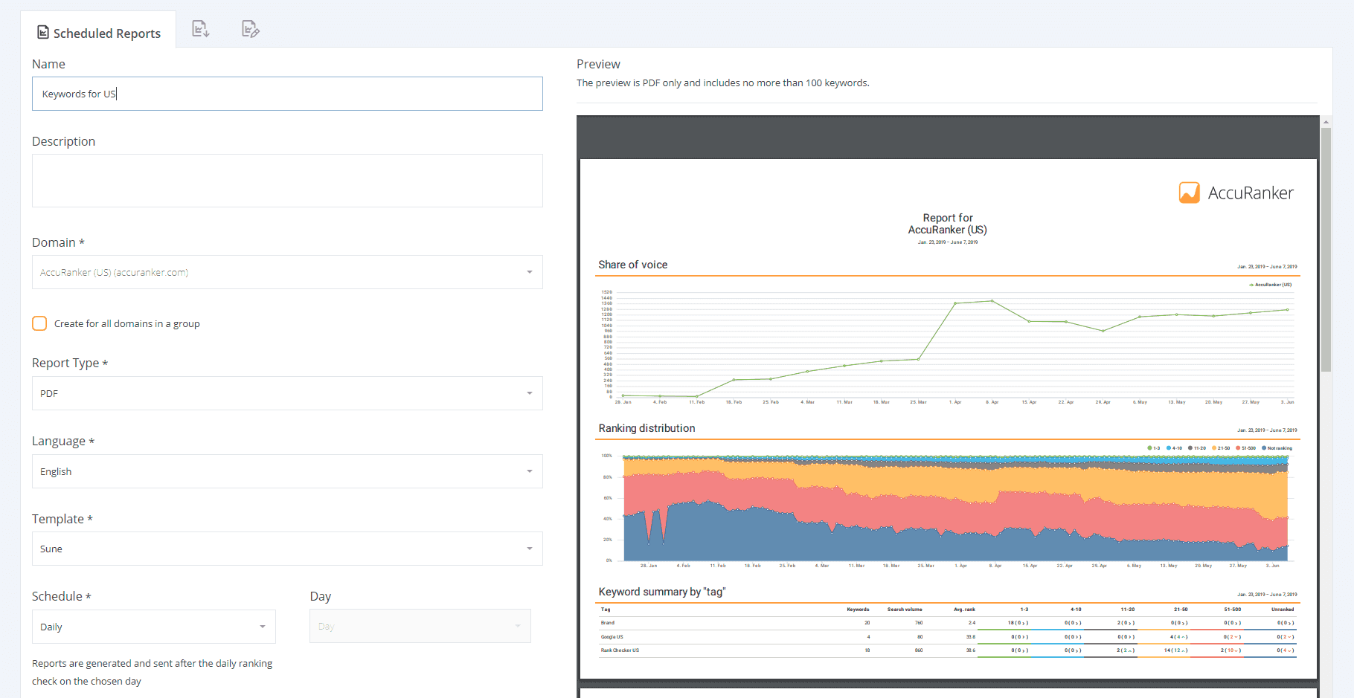This screenshot has width=1354, height=698.
Task: Click the 'Google US' tag row
Action: 948,637
